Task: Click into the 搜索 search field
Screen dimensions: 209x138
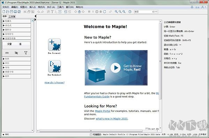Action: coord(146,12)
